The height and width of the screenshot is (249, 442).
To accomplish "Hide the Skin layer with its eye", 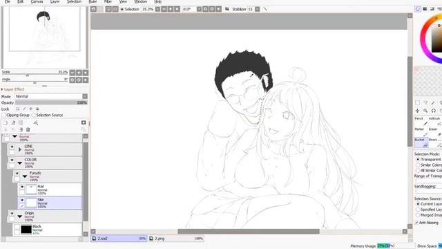I will [x=22, y=200].
